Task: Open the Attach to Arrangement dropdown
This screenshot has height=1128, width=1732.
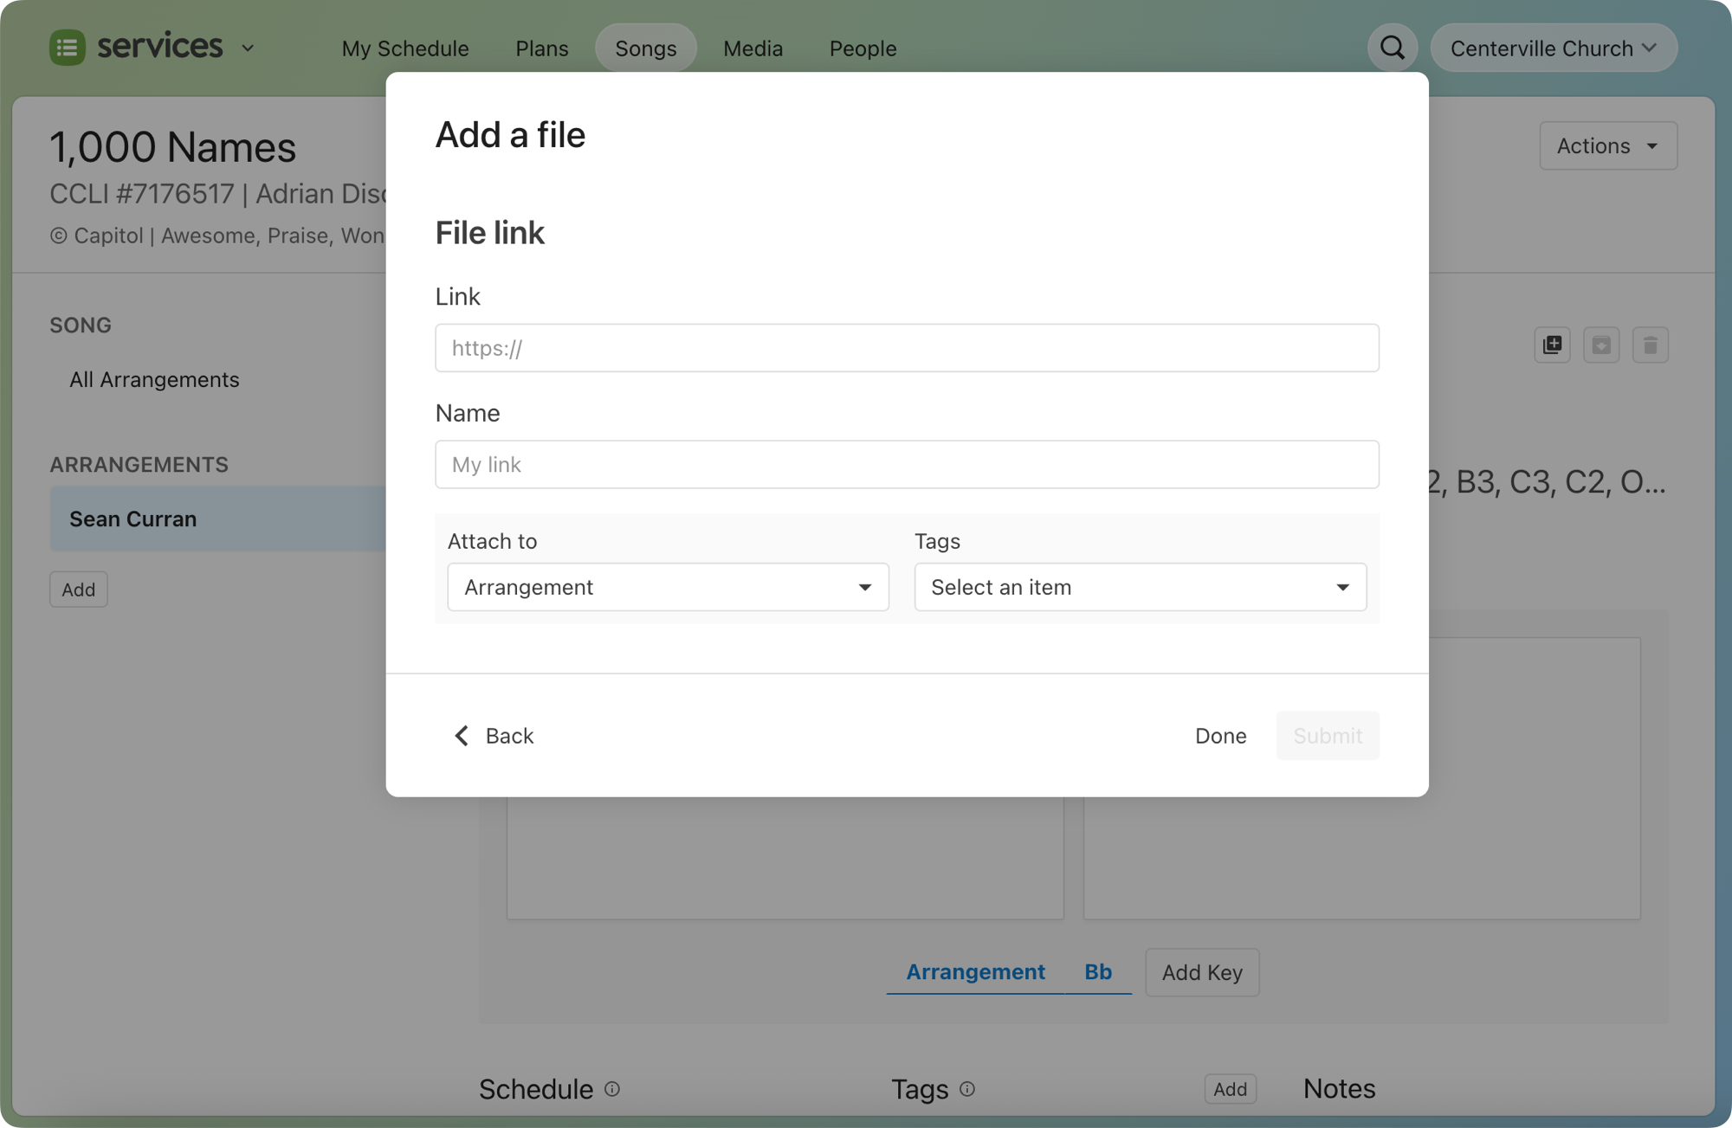Action: coord(667,587)
